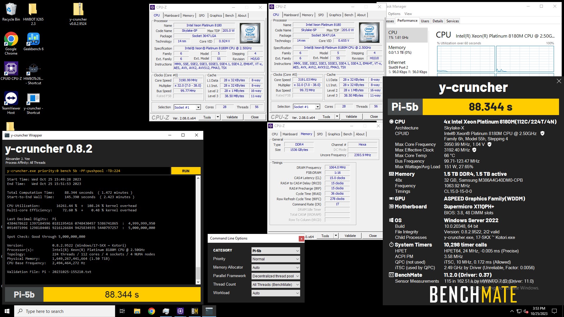
Task: Select the Details tab in Task Manager
Action: point(438,21)
